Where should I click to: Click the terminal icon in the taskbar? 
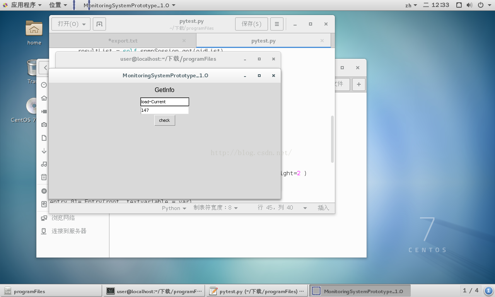[x=110, y=291]
